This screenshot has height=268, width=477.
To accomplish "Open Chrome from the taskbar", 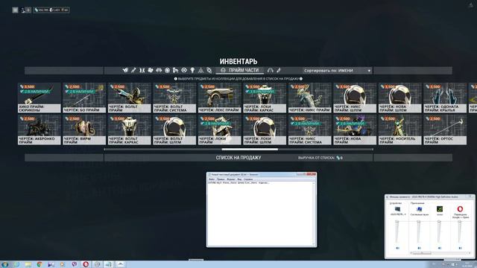I will coord(40,264).
